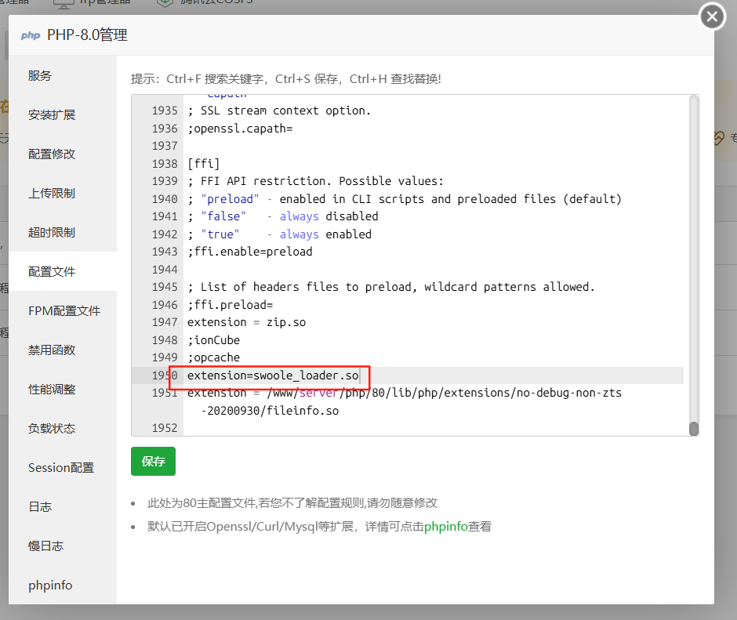Click the editor's vertical scrollbar thumb
Viewport: 737px width, 620px height.
693,428
